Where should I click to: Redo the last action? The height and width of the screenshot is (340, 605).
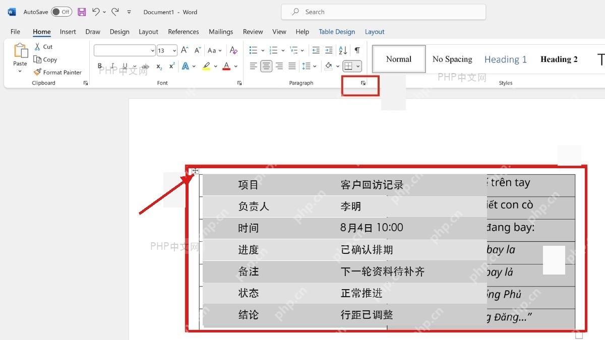click(x=115, y=12)
